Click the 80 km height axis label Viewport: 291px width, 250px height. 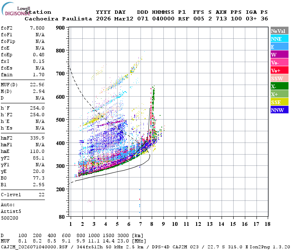[62, 217]
